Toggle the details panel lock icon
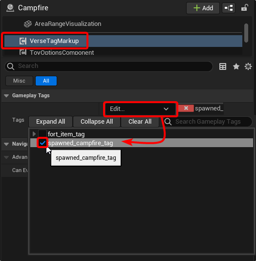This screenshot has height=261, width=256. (245, 8)
